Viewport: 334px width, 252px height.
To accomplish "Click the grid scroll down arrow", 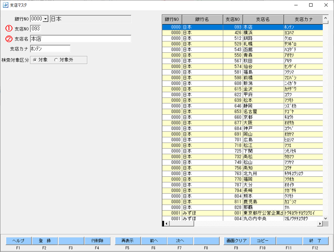I will point(325,218).
